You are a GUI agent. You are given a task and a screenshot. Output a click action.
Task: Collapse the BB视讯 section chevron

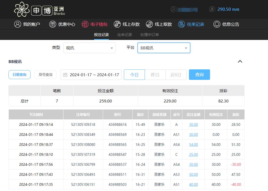(x=240, y=61)
